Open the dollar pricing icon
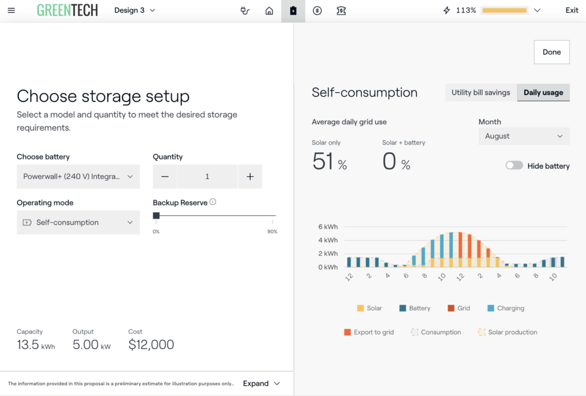This screenshot has height=396, width=586. [x=317, y=10]
